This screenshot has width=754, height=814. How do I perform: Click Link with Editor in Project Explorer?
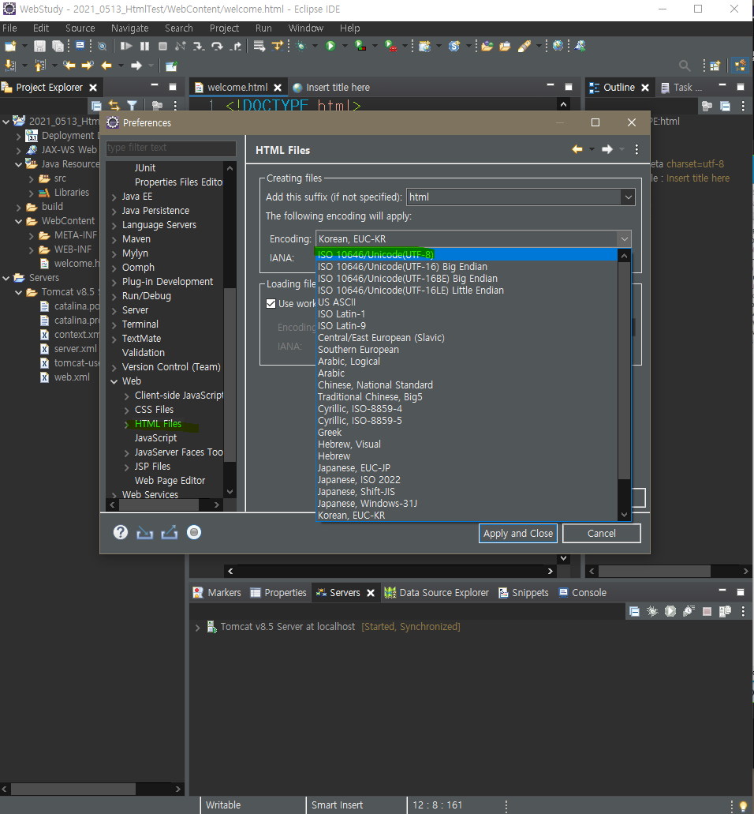(x=114, y=106)
